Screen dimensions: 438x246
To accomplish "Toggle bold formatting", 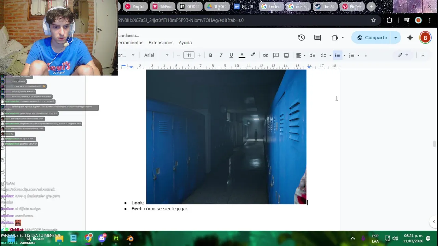I will (x=211, y=55).
